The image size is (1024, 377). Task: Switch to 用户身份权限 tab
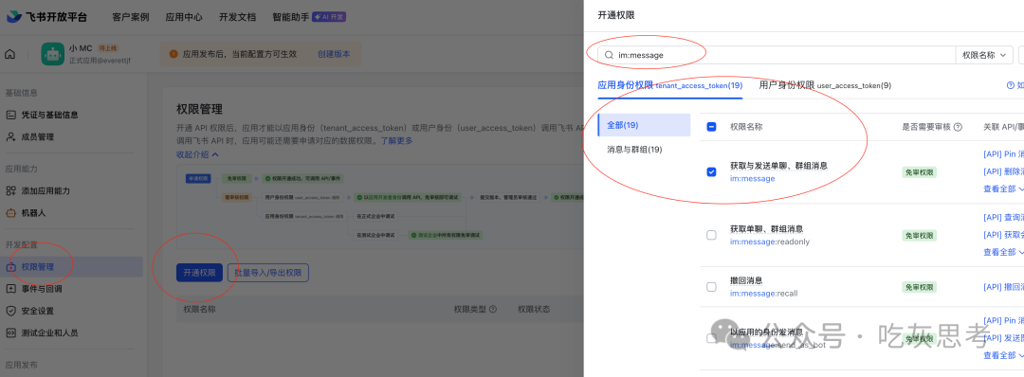(x=825, y=85)
